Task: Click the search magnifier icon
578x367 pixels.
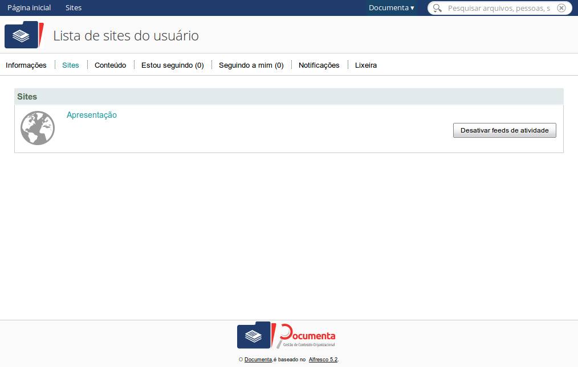Action: pos(437,8)
